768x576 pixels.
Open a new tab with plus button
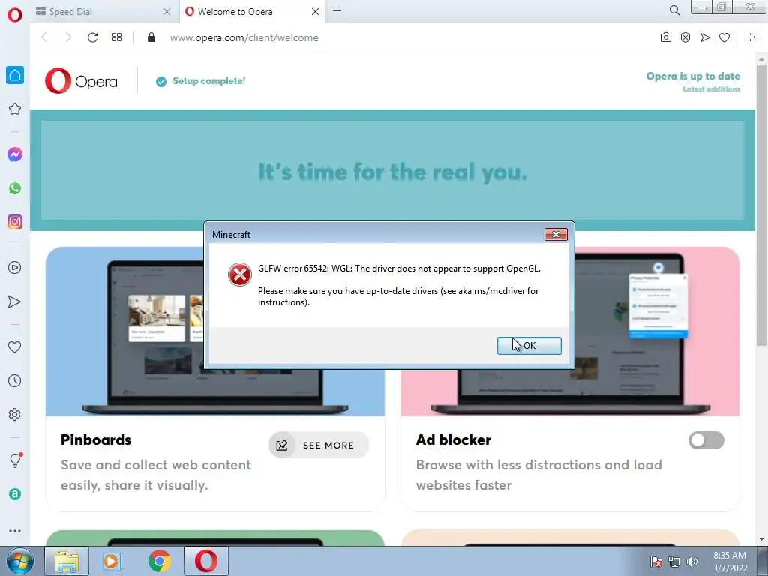[x=337, y=10]
